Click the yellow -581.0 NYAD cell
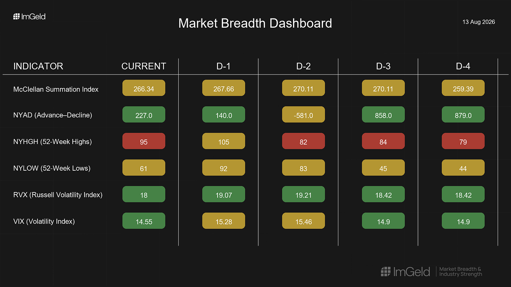This screenshot has width=511, height=287. click(303, 115)
